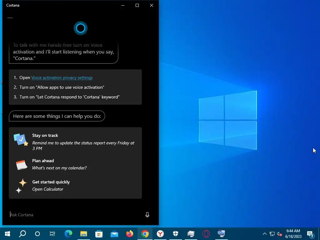The image size is (320, 240).
Task: Open Task View from taskbar
Action: coord(52,234)
